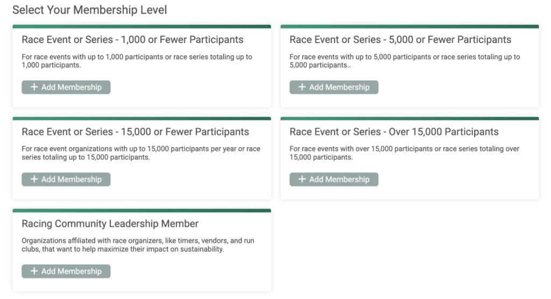The image size is (551, 299).
Task: Select the "Race Event or Series - Over 15,000 Participants" title
Action: click(x=394, y=132)
